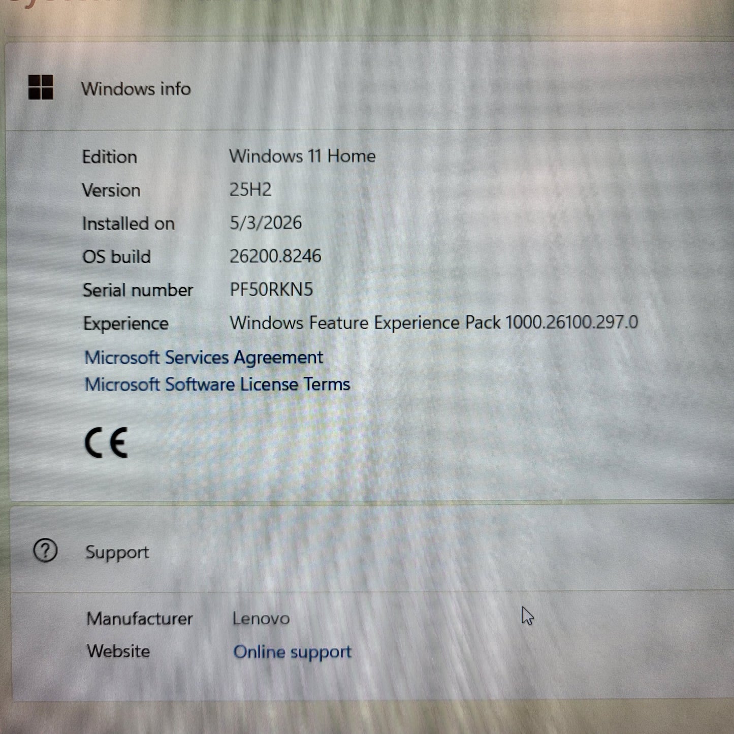Click the Windows logo icon beside Windows info
This screenshot has height=734, width=734.
[x=41, y=87]
